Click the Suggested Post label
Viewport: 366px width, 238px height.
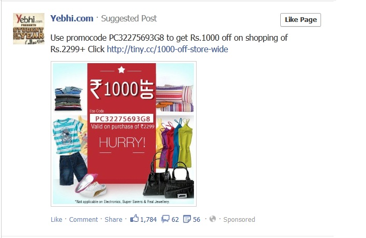click(x=129, y=18)
